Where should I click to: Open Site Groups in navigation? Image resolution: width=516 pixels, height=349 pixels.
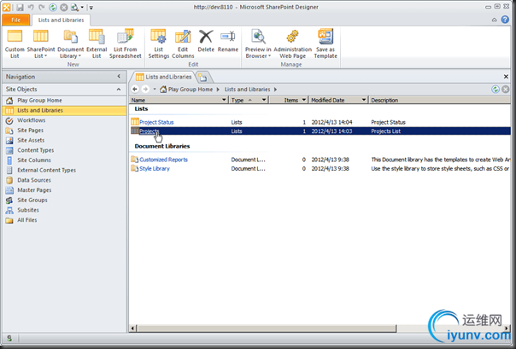[64, 201]
